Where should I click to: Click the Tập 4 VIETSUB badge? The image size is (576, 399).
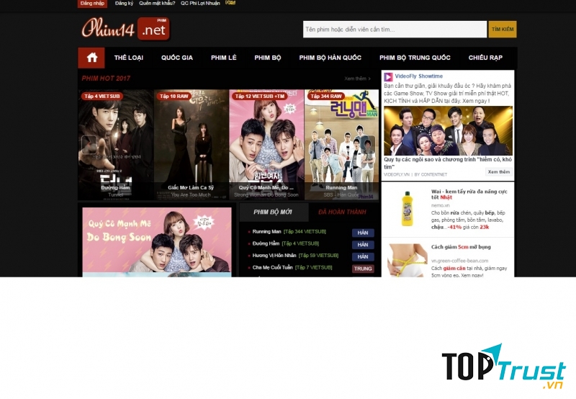[102, 97]
